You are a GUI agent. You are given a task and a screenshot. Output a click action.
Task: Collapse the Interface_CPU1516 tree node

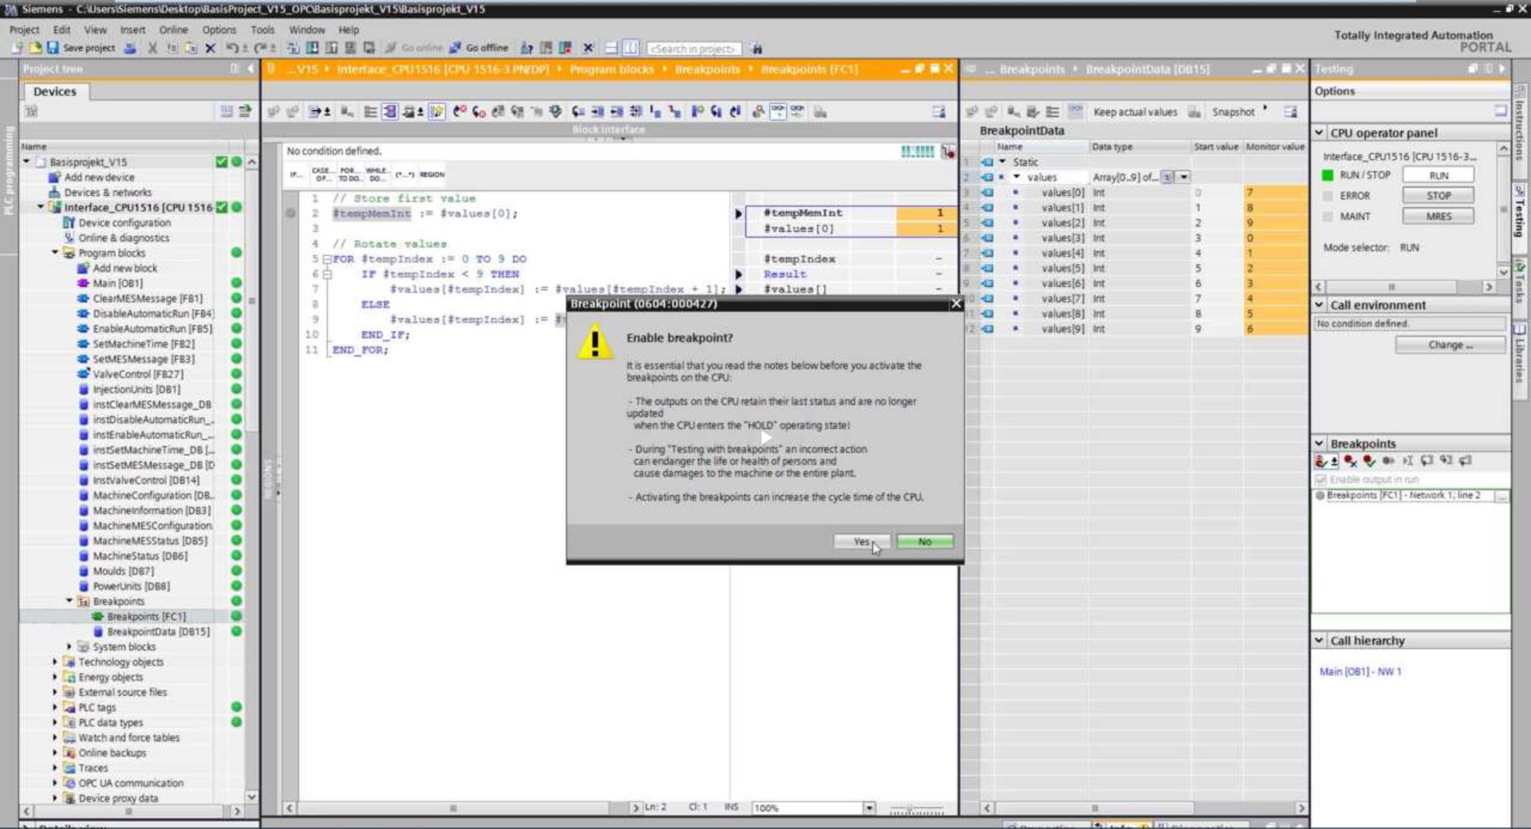click(x=41, y=207)
